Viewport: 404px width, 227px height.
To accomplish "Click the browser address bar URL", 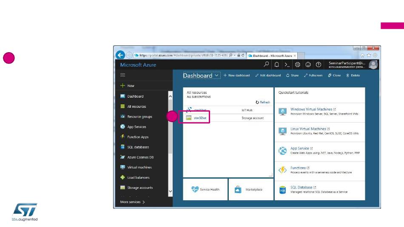I will (183, 55).
